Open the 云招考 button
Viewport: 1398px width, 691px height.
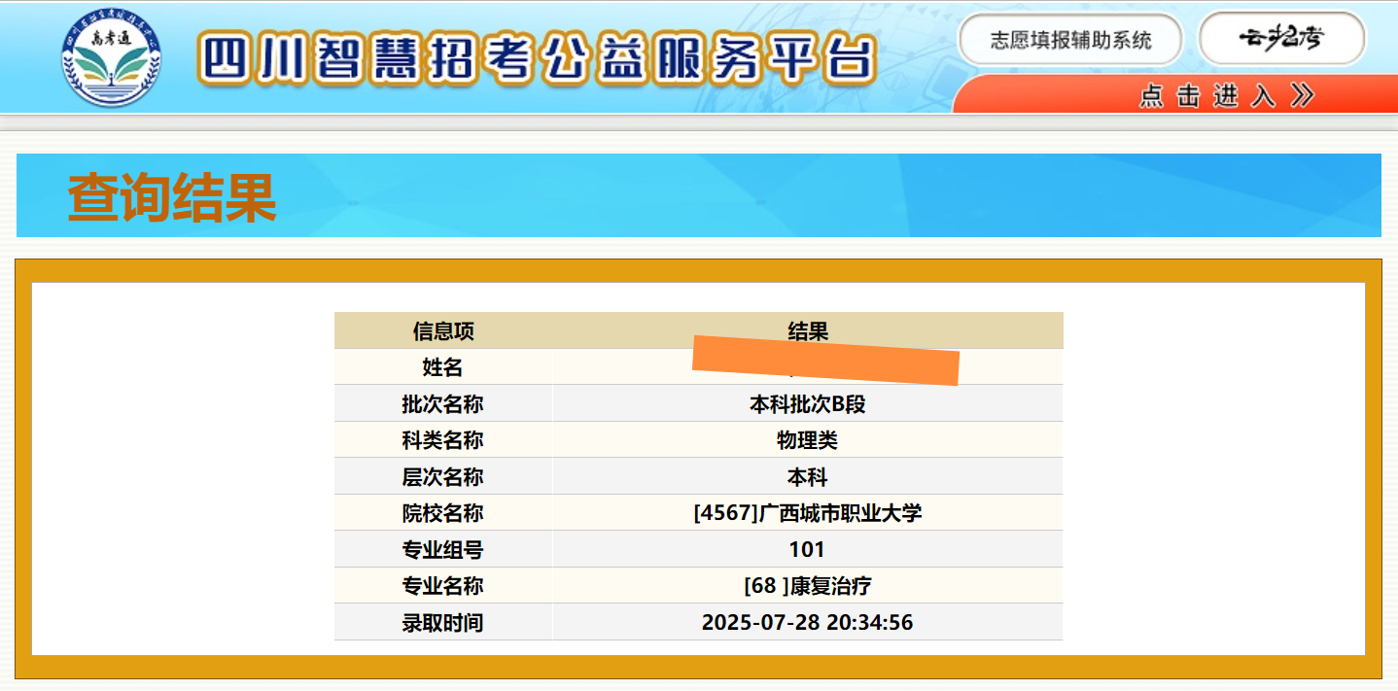coord(1281,39)
